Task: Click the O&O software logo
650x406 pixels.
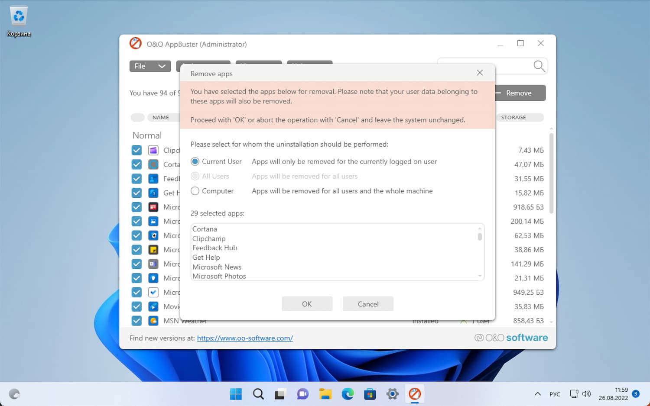Action: pos(511,338)
